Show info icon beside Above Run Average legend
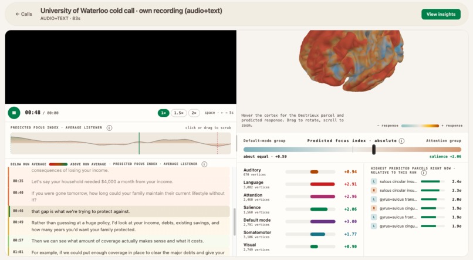The height and width of the screenshot is (260, 473). [204, 164]
